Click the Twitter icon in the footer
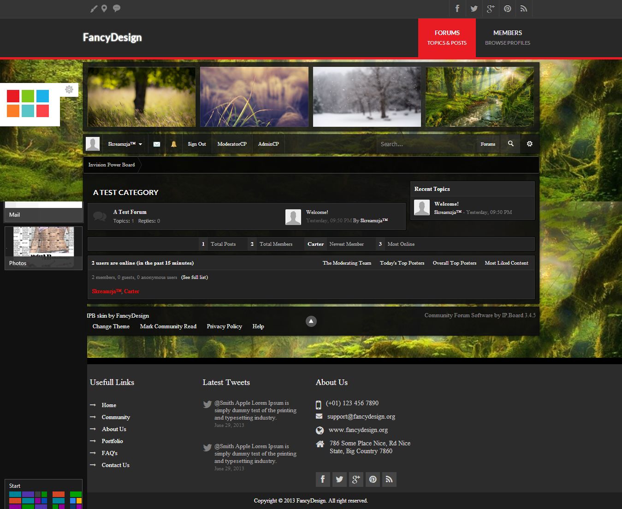 (x=339, y=479)
